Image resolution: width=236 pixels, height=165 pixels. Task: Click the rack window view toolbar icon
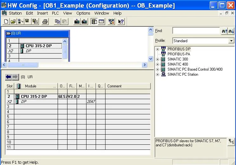tap(101, 22)
